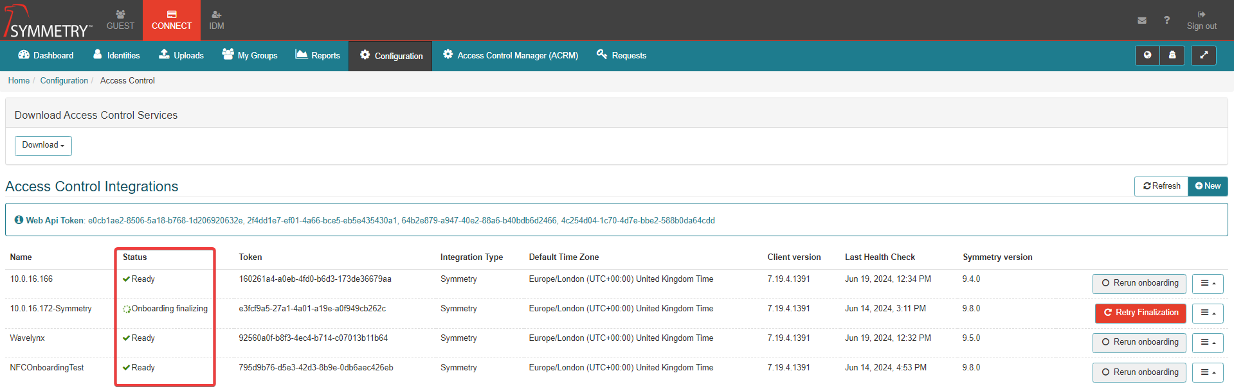Click Ready status of Wavelynx

139,338
